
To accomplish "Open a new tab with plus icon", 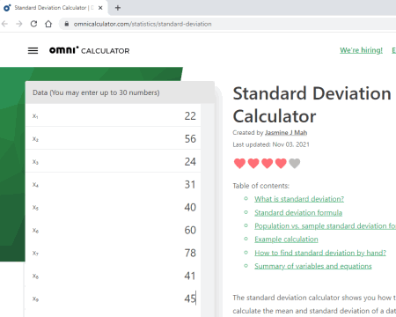I will [118, 8].
